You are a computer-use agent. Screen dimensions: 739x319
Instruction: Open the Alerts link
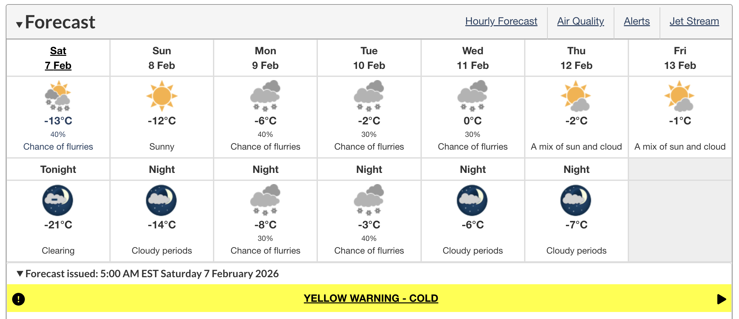click(x=637, y=21)
